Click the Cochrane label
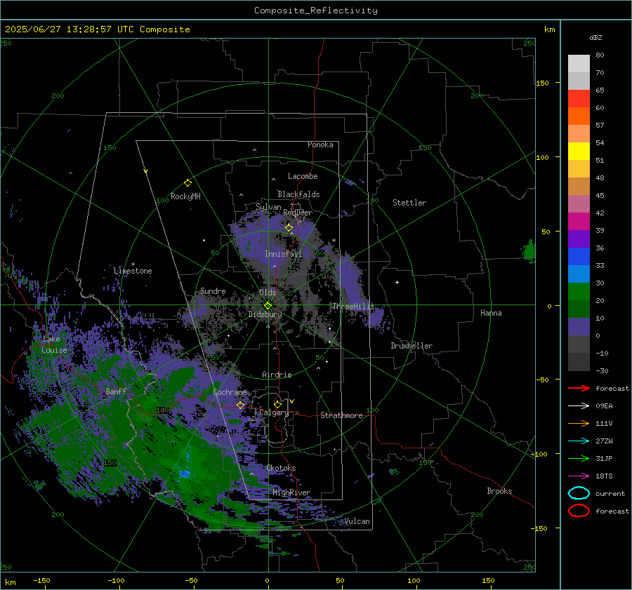 click(230, 392)
